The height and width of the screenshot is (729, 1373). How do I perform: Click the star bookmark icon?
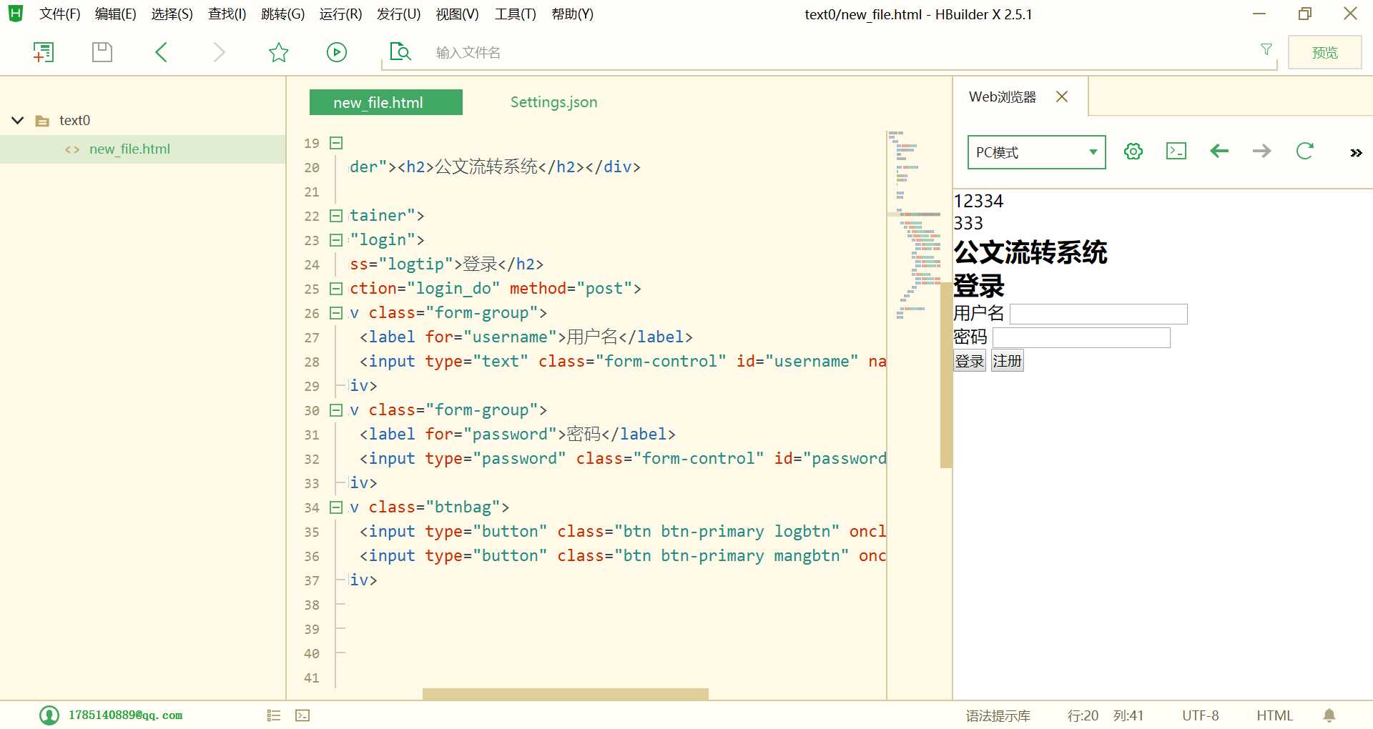(278, 52)
